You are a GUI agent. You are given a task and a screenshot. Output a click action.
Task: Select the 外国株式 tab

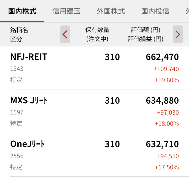tap(111, 11)
